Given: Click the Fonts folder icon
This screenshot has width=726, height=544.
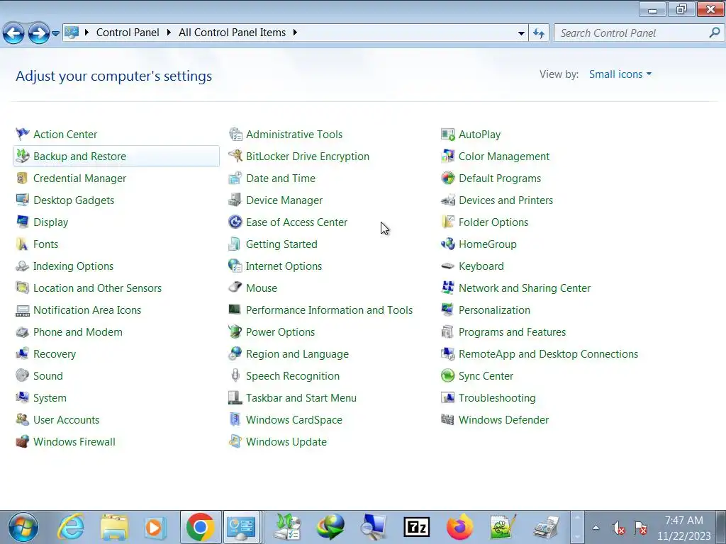Looking at the screenshot, I should click(x=22, y=244).
